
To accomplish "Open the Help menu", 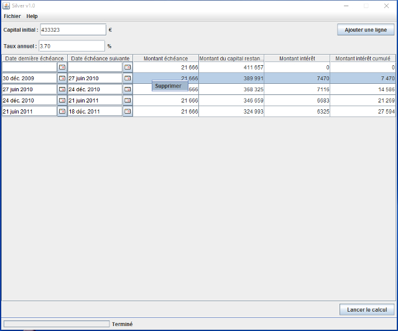I will [32, 16].
